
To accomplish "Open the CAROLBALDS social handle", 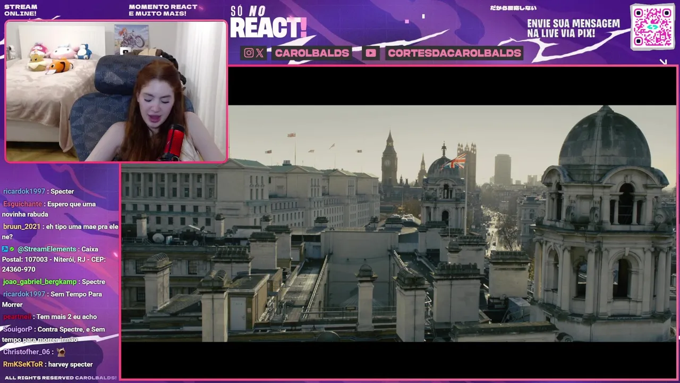I will click(312, 53).
